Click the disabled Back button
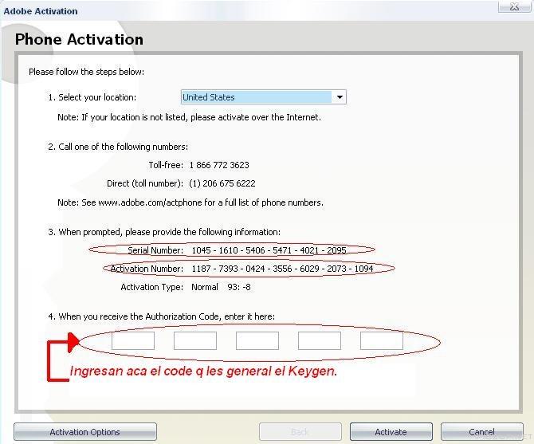This screenshot has width=534, height=444. coord(300,432)
